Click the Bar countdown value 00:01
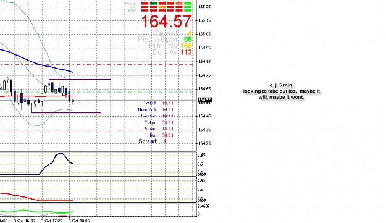 click(167, 135)
